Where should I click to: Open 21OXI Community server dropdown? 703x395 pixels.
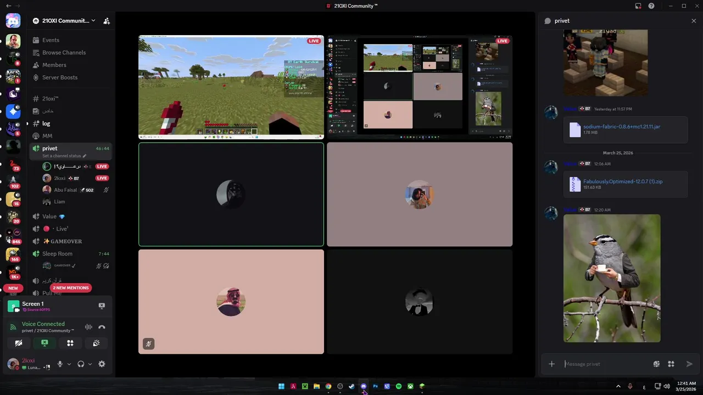pyautogui.click(x=64, y=21)
